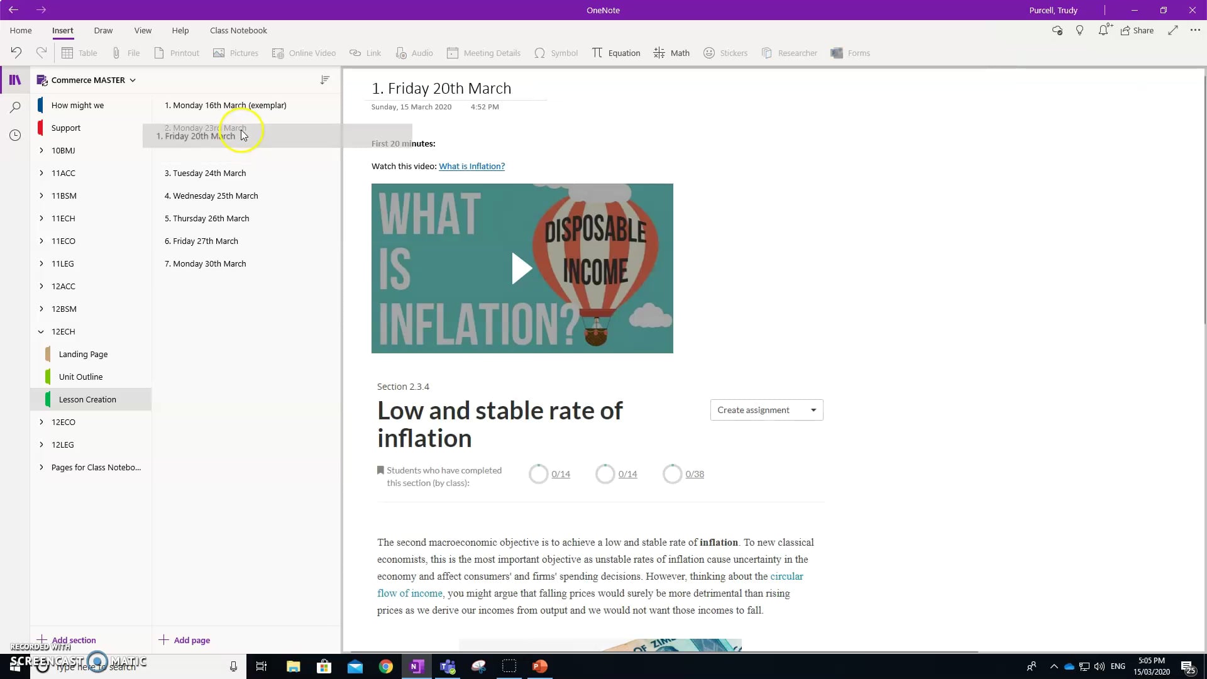
Task: Insert Meeting Details
Action: click(x=483, y=53)
